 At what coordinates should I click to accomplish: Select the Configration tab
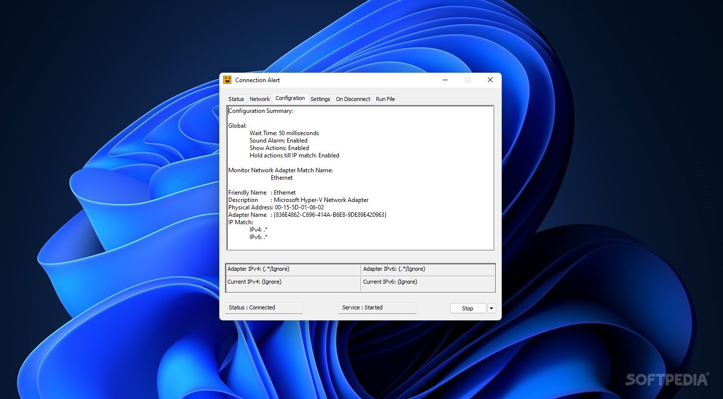tap(290, 98)
